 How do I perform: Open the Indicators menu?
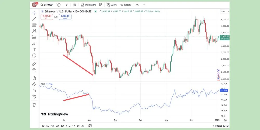88,5
